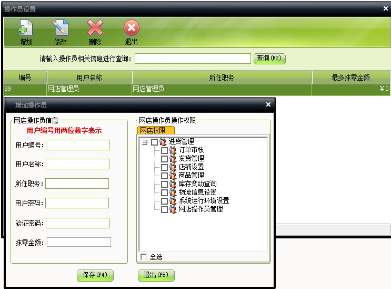Enable the 库存变动查询 permission checkbox
The height and width of the screenshot is (289, 391).
(164, 184)
